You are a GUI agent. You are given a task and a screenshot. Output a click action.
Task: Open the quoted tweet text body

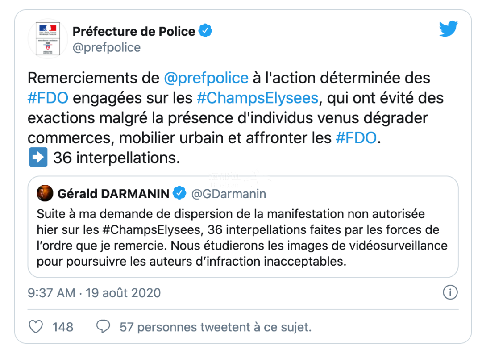pyautogui.click(x=241, y=237)
